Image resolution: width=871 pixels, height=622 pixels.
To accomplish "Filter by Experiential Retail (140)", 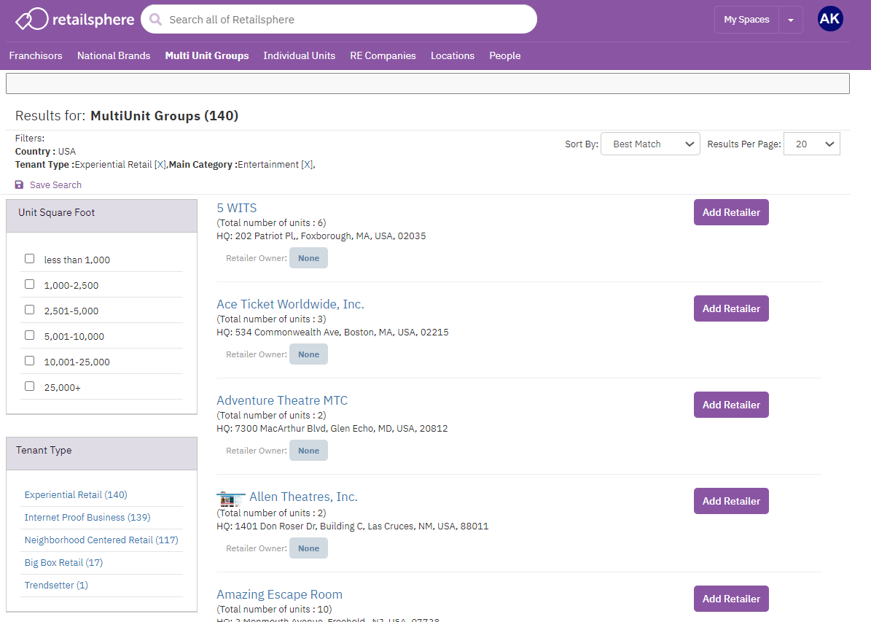I will (x=76, y=494).
